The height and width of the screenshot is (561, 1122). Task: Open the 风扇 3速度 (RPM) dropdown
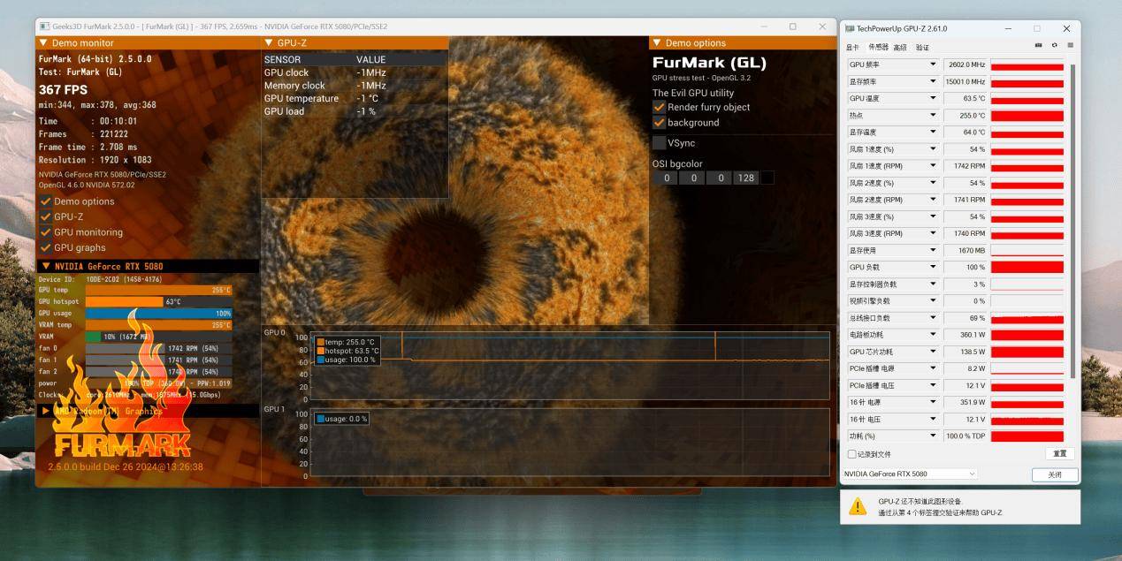pyautogui.click(x=933, y=233)
